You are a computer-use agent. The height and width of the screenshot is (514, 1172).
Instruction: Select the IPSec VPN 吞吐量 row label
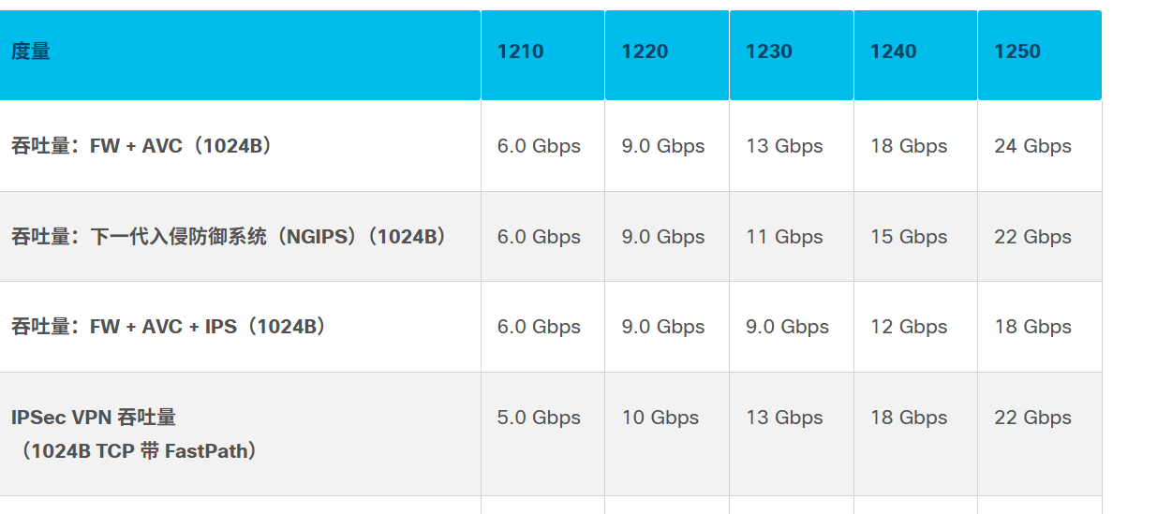(x=94, y=418)
